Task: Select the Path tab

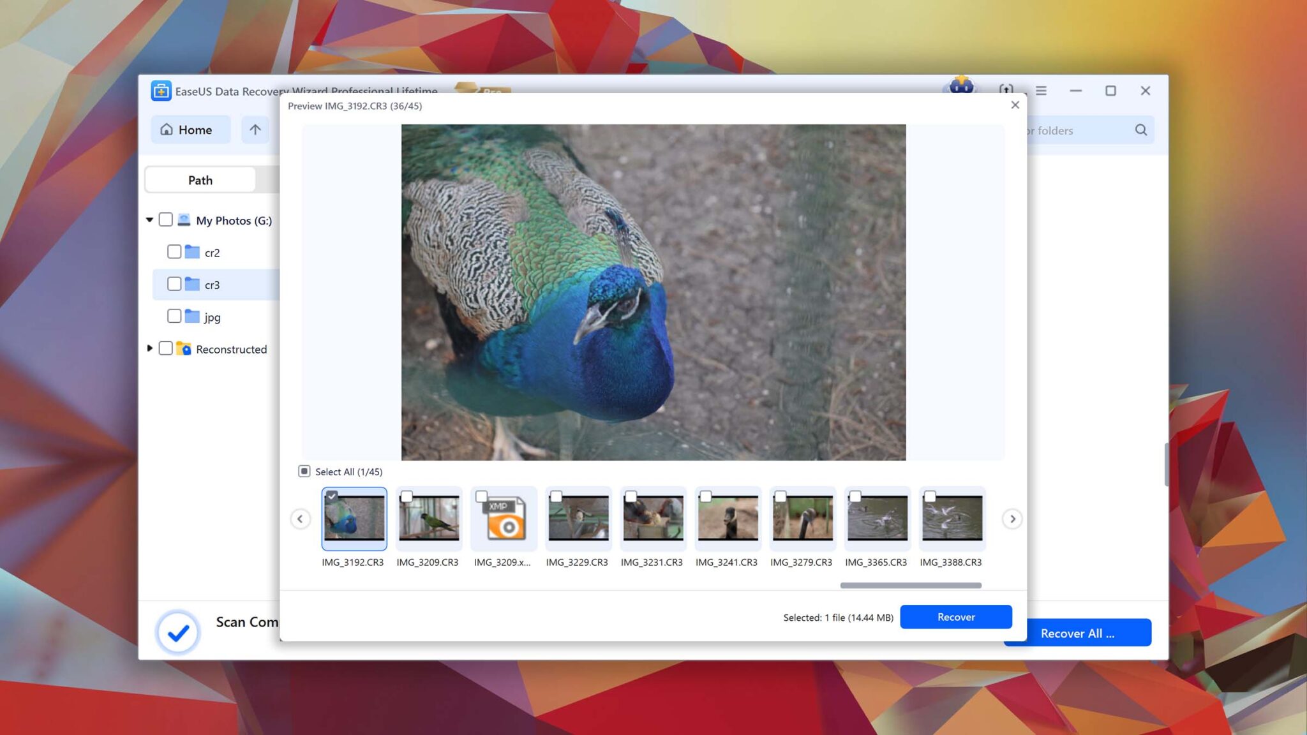Action: click(200, 180)
